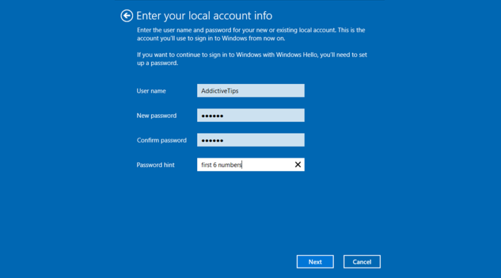Click the Next button
The height and width of the screenshot is (278, 501).
[x=315, y=262]
